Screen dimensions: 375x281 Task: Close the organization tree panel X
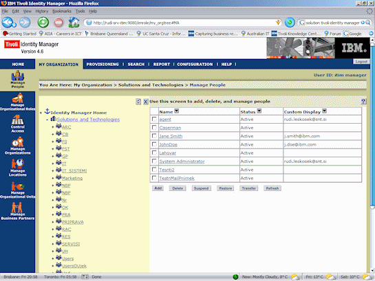coord(146,102)
